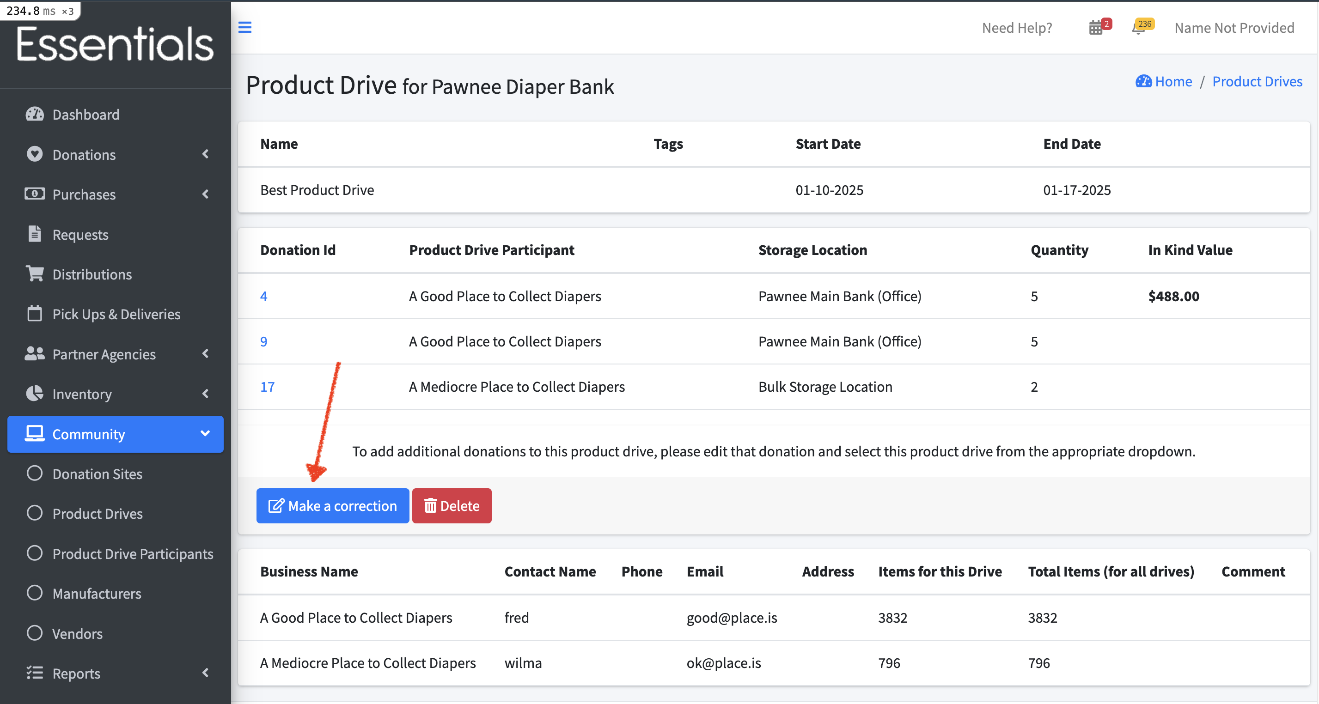This screenshot has width=1319, height=704.
Task: Go to Requests in the sidebar
Action: [x=115, y=234]
